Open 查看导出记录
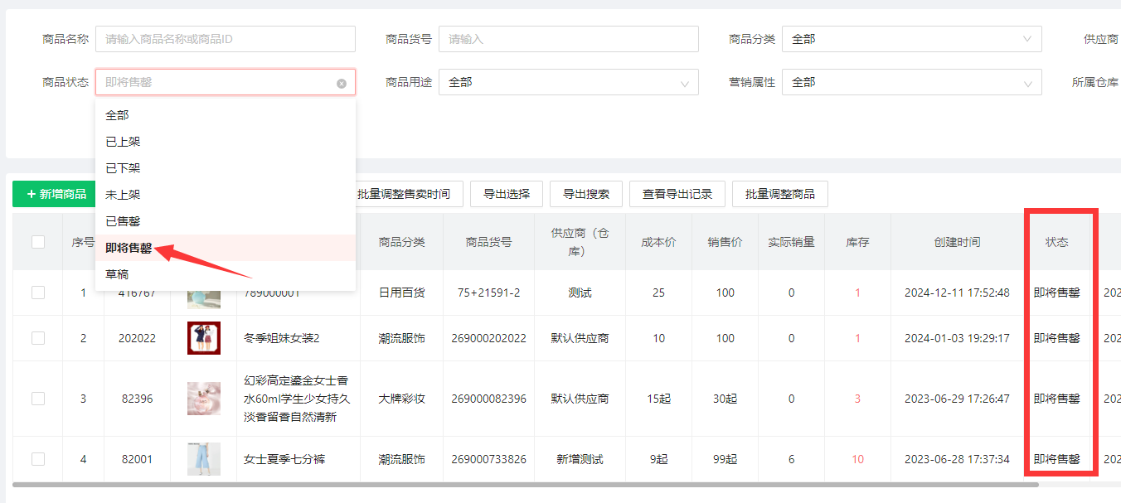Viewport: 1121px width, 503px height. click(677, 194)
